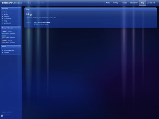This screenshot has width=159, height=119.
Task: Open the characters tab in top navigation
Action: pyautogui.click(x=134, y=3)
